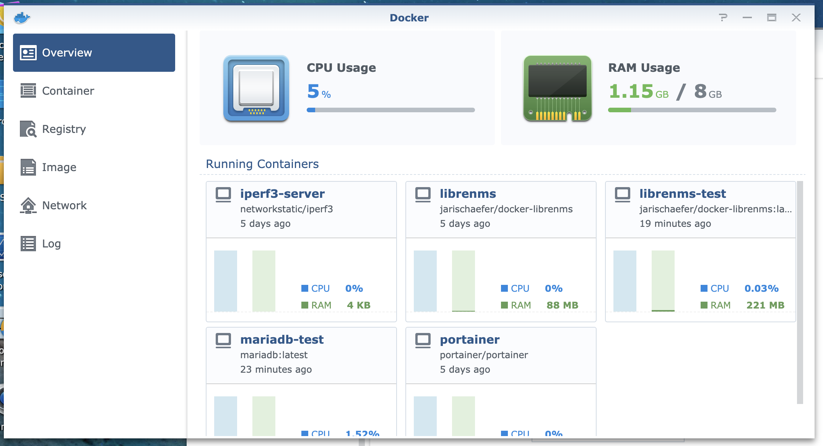The width and height of the screenshot is (823, 446).
Task: Click the Docker whale icon in title bar
Action: click(22, 18)
